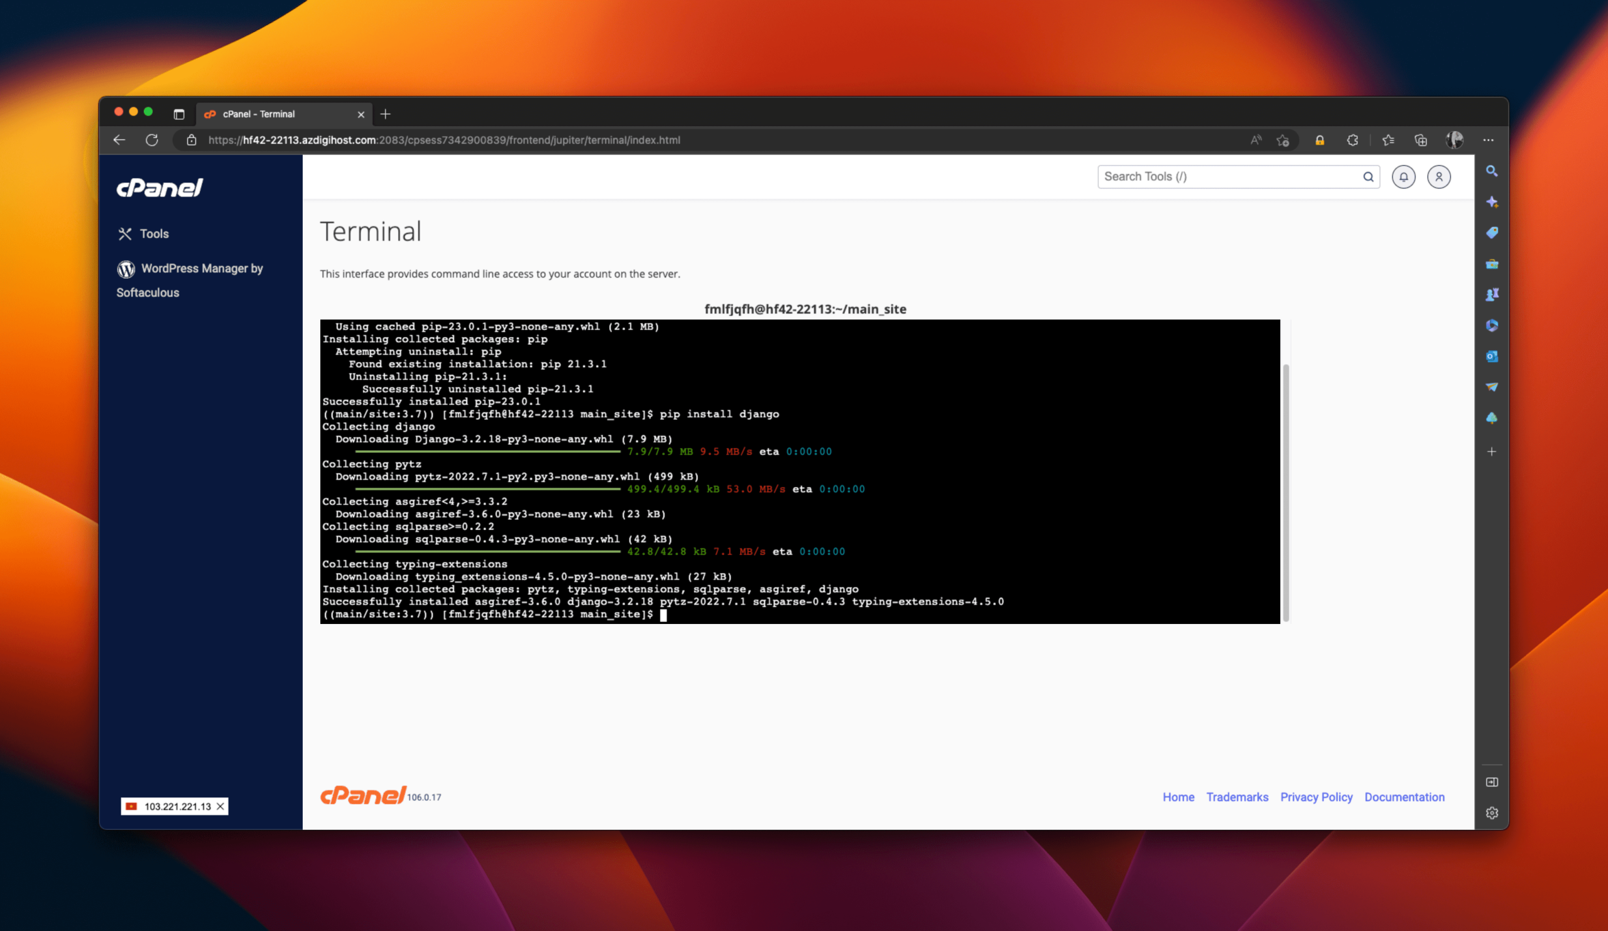Go back with the browser back arrow
The width and height of the screenshot is (1608, 931).
(x=119, y=139)
